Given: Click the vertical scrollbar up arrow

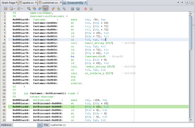Looking at the screenshot, I should (191, 13).
